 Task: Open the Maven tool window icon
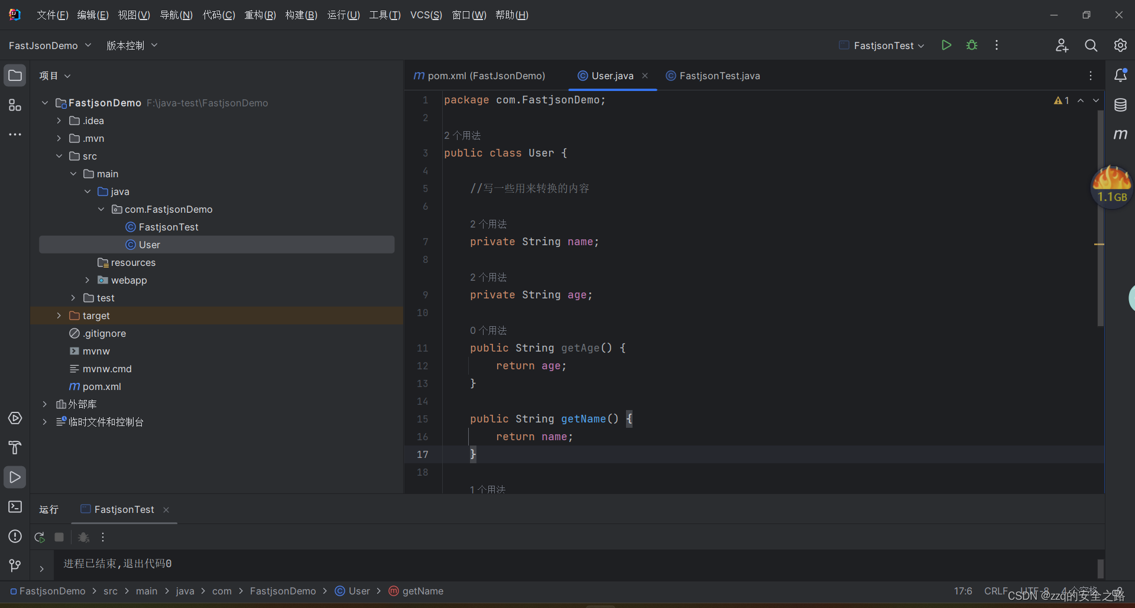pyautogui.click(x=1120, y=135)
